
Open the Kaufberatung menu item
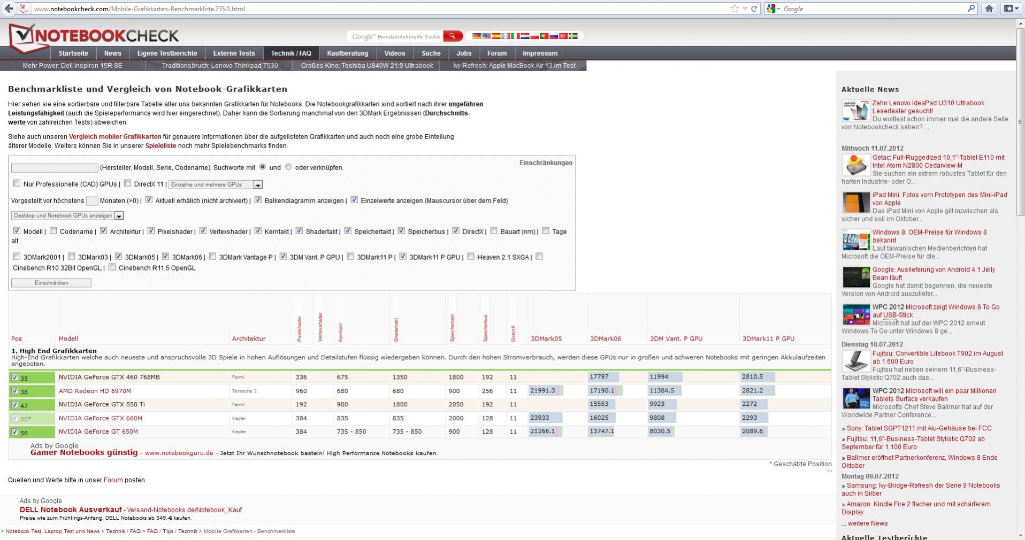[348, 53]
